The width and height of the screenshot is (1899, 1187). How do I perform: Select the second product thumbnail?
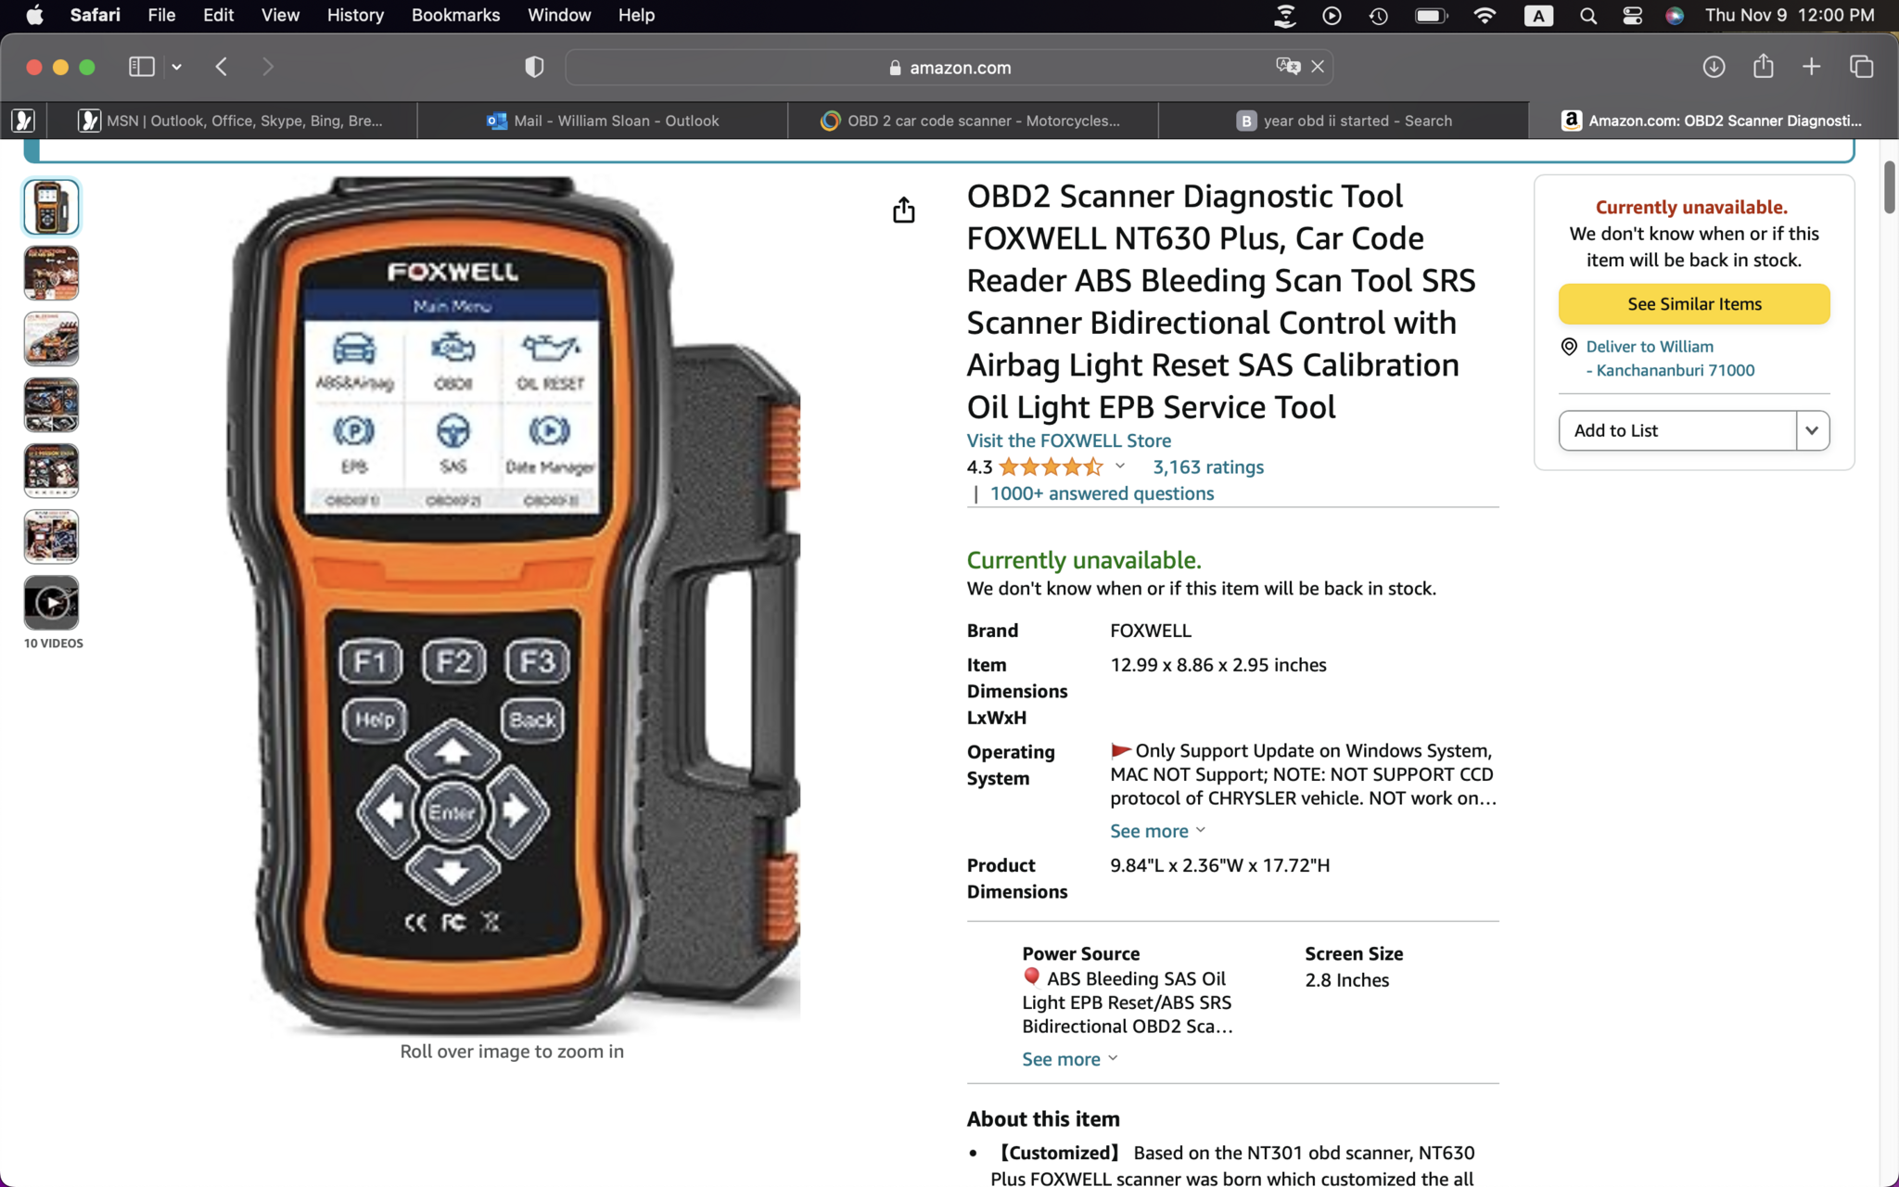[x=51, y=273]
